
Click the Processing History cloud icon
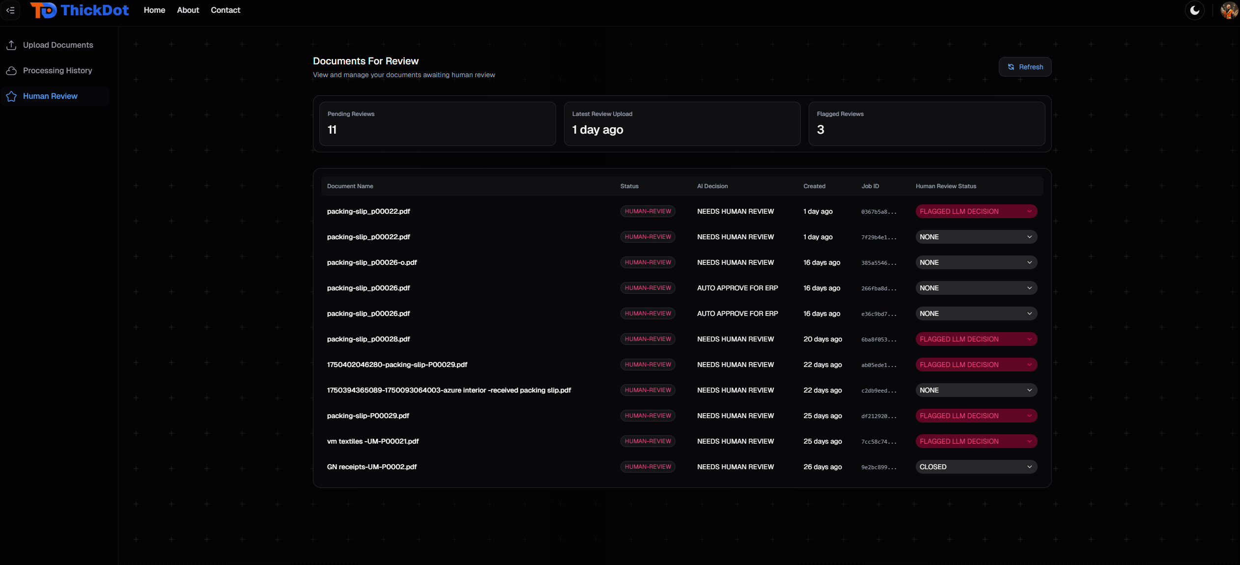click(11, 71)
